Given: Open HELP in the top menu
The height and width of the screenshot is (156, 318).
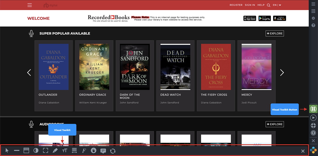Looking at the screenshot, I should [x=261, y=5].
